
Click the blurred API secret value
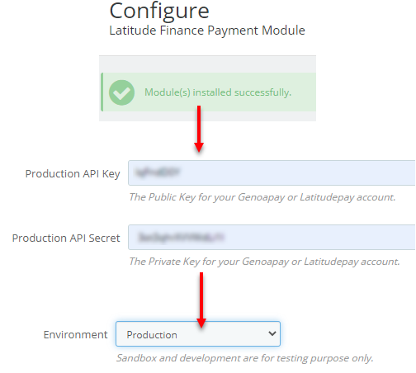(x=182, y=237)
